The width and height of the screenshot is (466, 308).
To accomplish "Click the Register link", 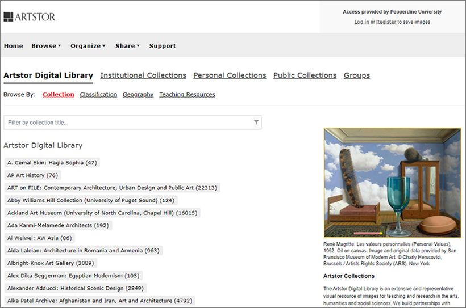I will [x=386, y=22].
